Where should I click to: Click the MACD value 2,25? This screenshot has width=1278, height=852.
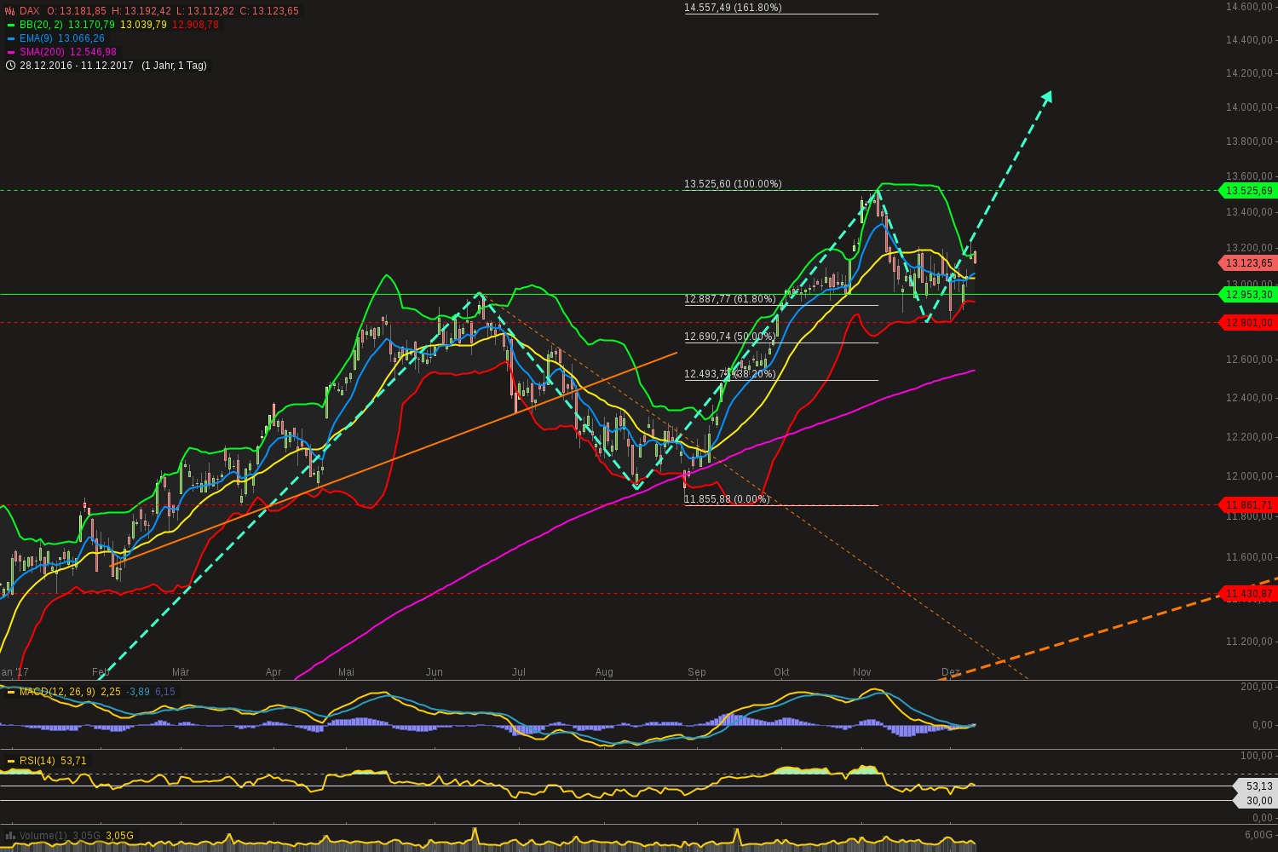[x=111, y=692]
